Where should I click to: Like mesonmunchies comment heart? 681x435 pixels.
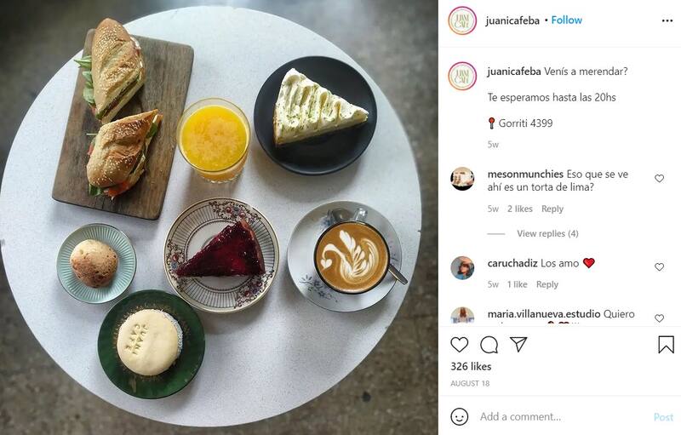(659, 179)
